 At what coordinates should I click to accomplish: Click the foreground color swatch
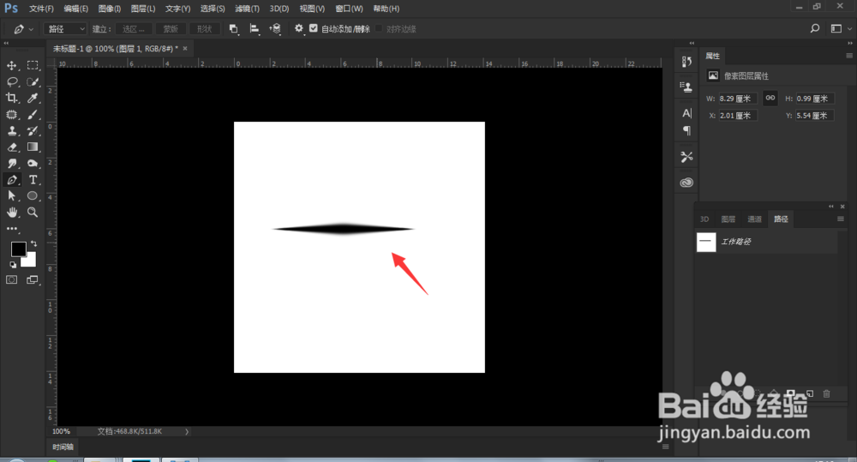pyautogui.click(x=18, y=249)
